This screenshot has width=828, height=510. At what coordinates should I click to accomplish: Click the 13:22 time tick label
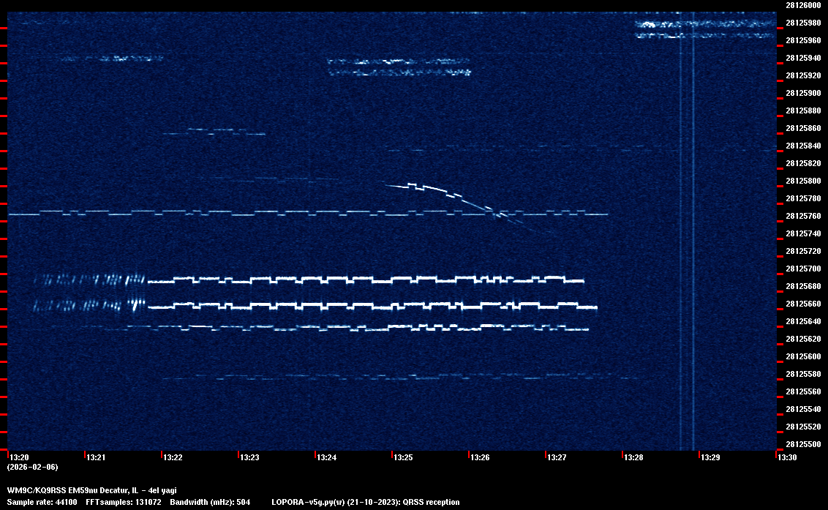(173, 457)
